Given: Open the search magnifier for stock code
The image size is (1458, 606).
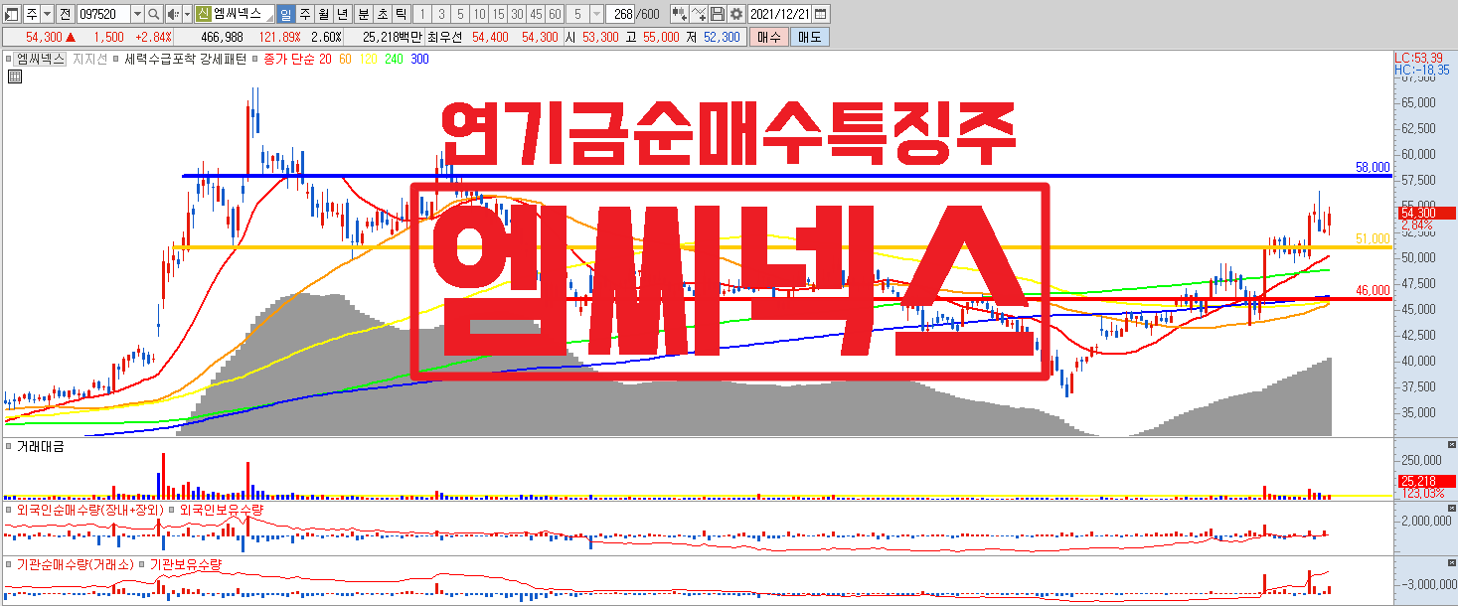Looking at the screenshot, I should (x=154, y=14).
